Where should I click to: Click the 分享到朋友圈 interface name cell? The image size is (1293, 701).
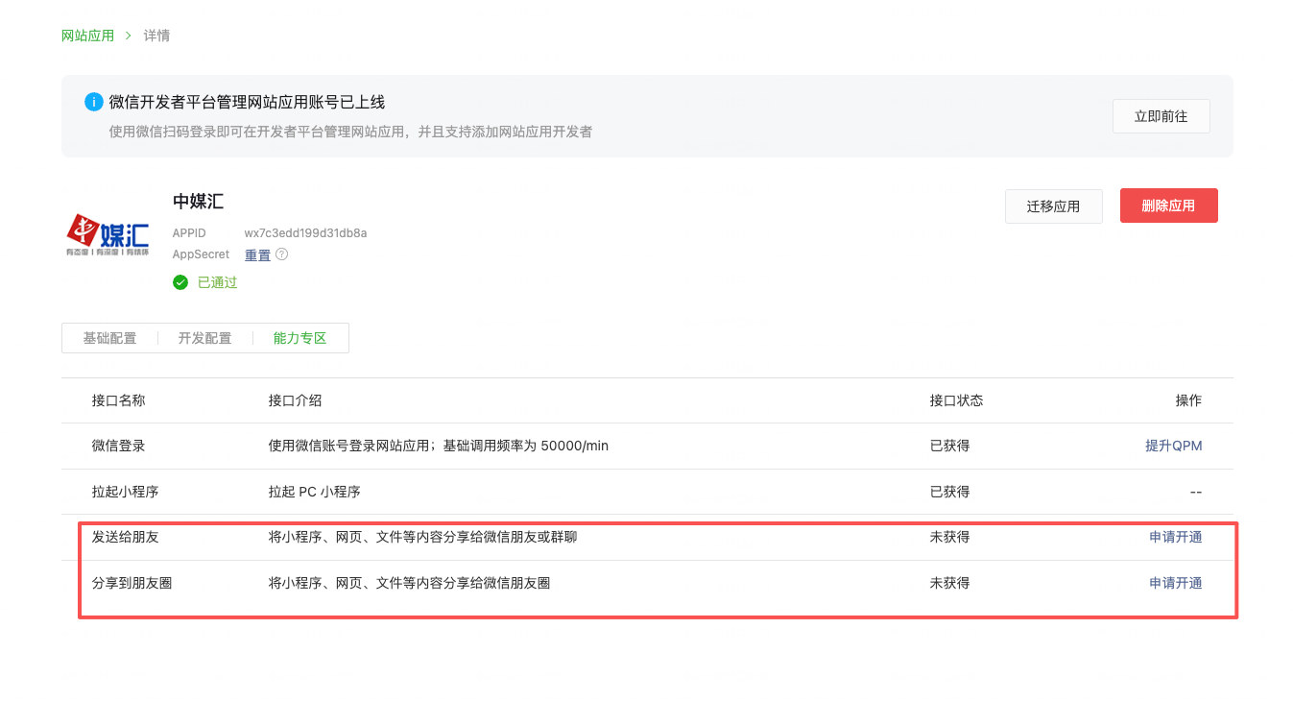(x=132, y=583)
